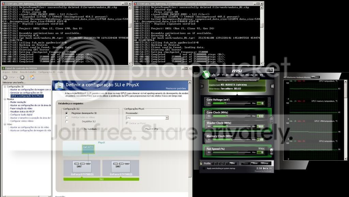Collapse the 'Monitor' tree node
This screenshot has height=197, width=349.
pos(4,99)
